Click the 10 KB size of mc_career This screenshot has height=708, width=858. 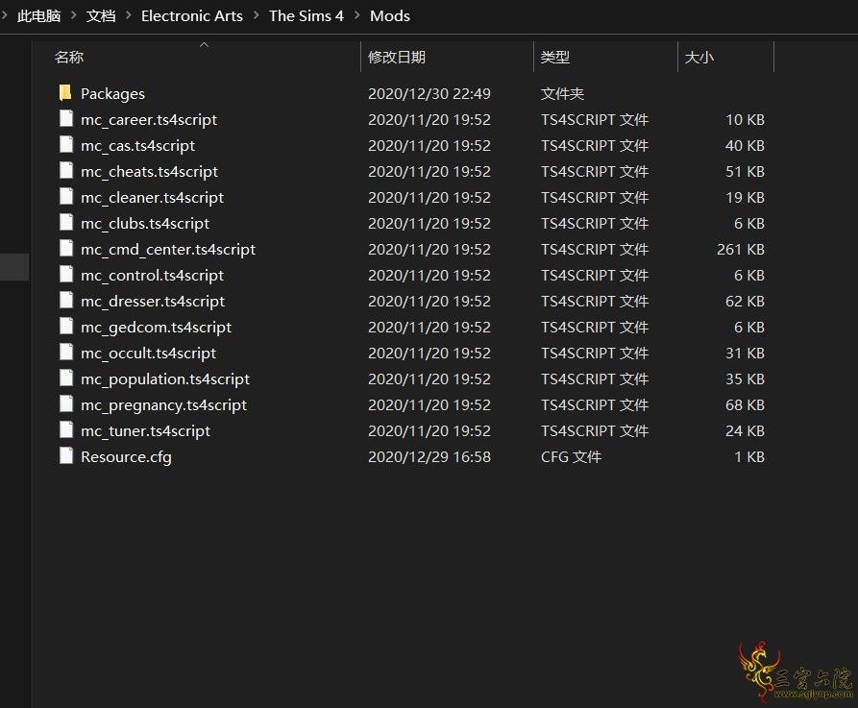pos(746,119)
